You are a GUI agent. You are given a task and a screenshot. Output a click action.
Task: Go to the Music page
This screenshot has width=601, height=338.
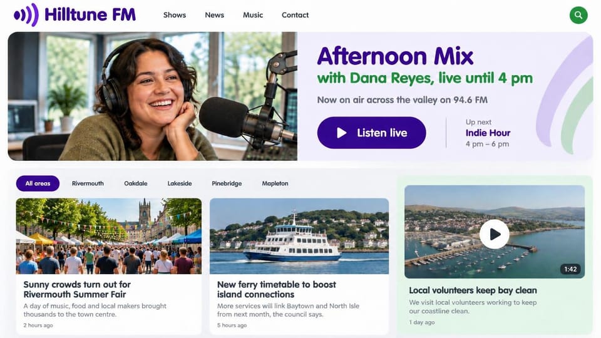(253, 15)
